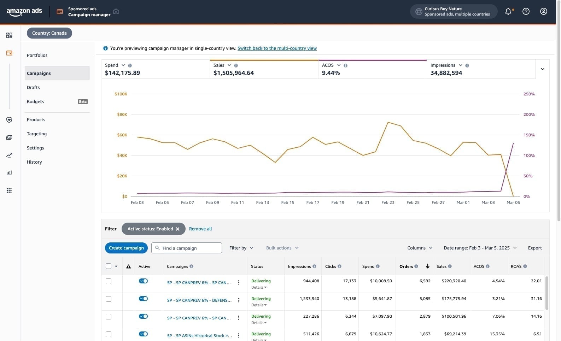Select the Sponsored ads icon in left rail
This screenshot has height=341, width=561.
point(9,53)
